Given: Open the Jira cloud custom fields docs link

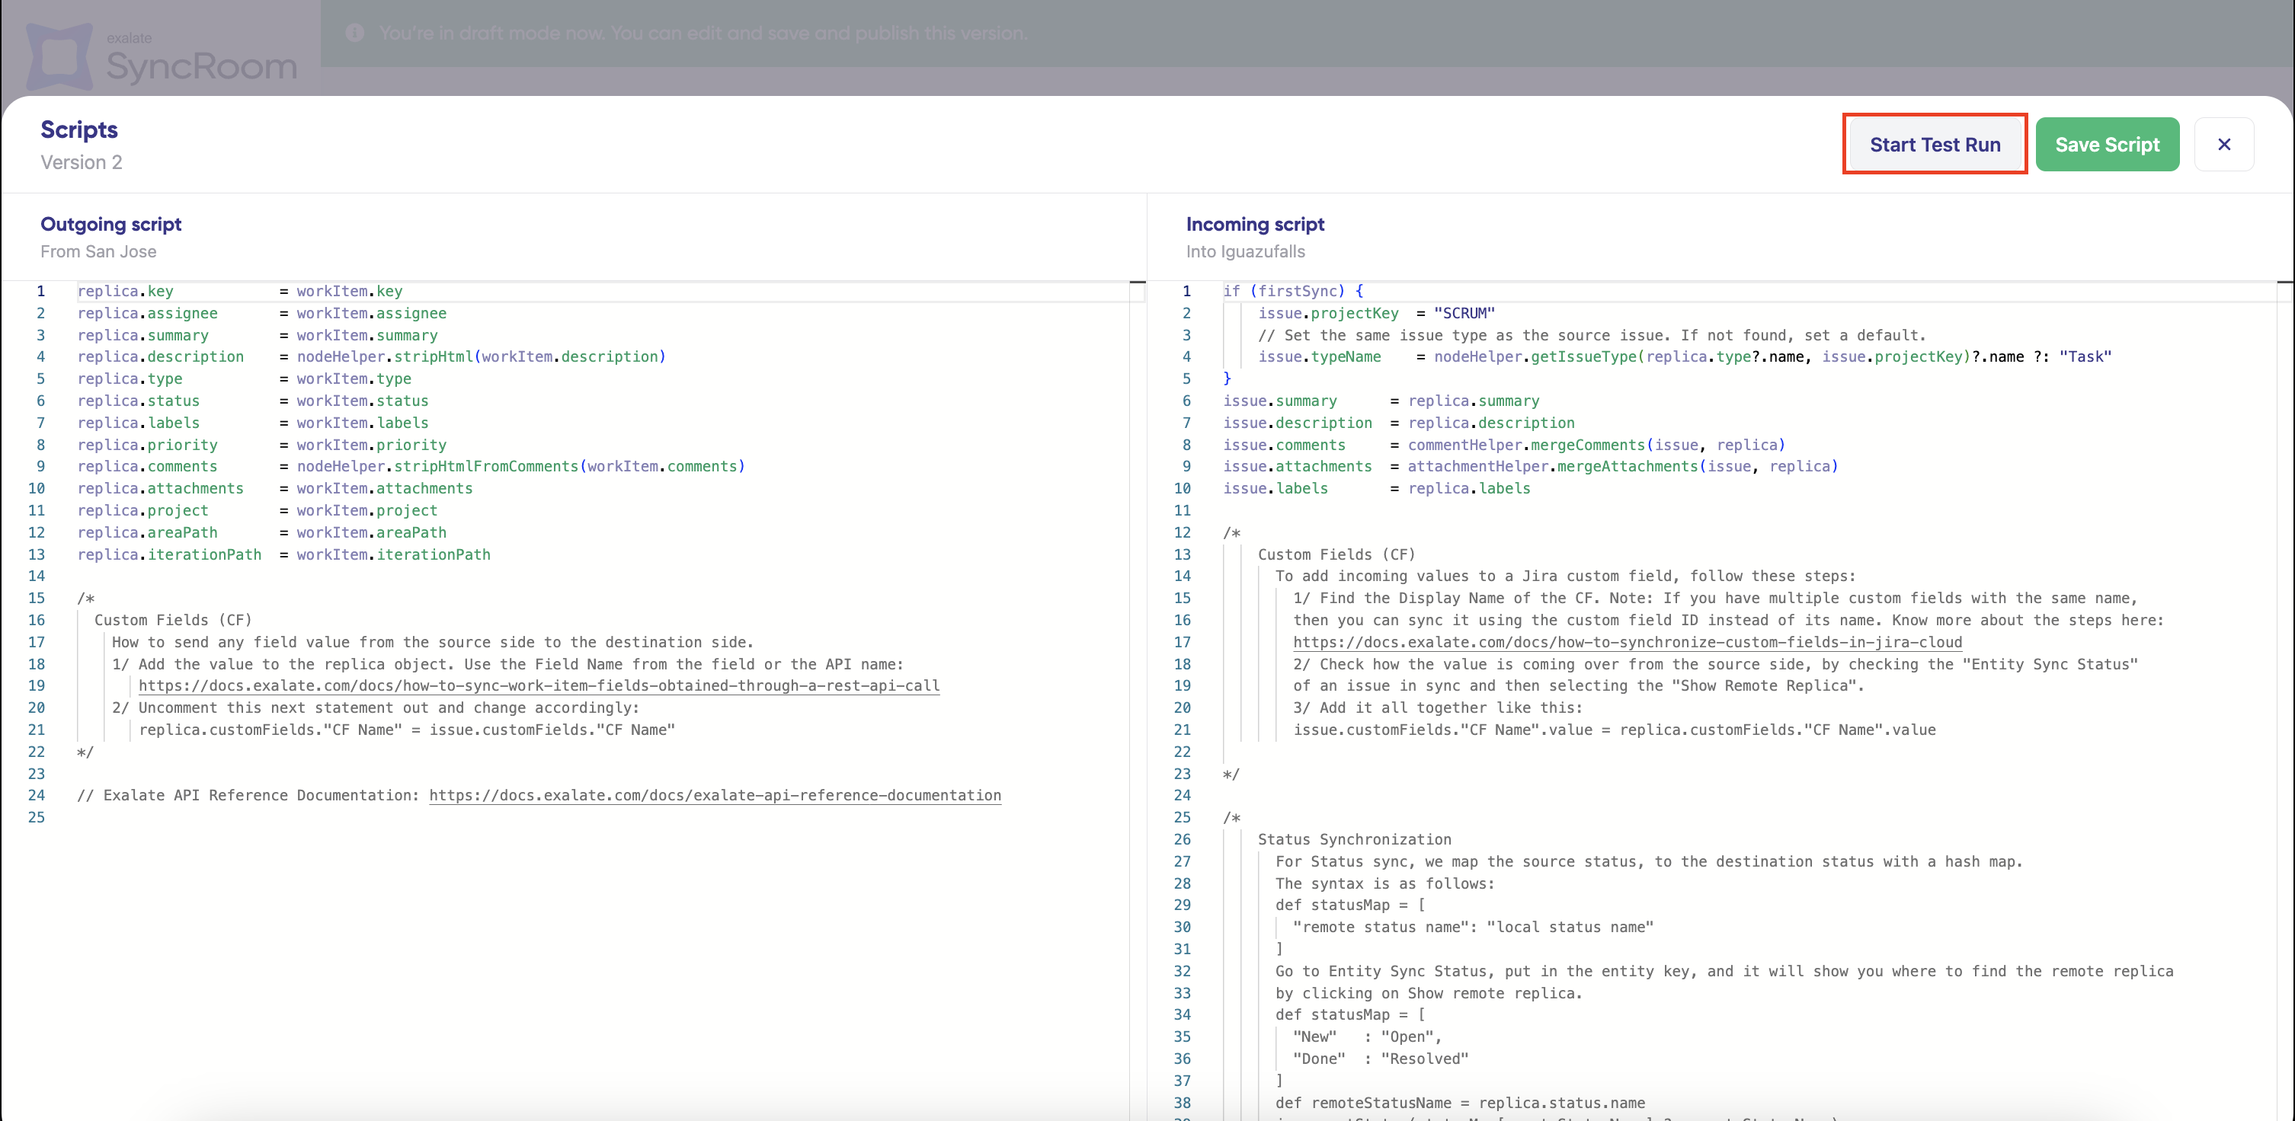Looking at the screenshot, I should coord(1627,642).
